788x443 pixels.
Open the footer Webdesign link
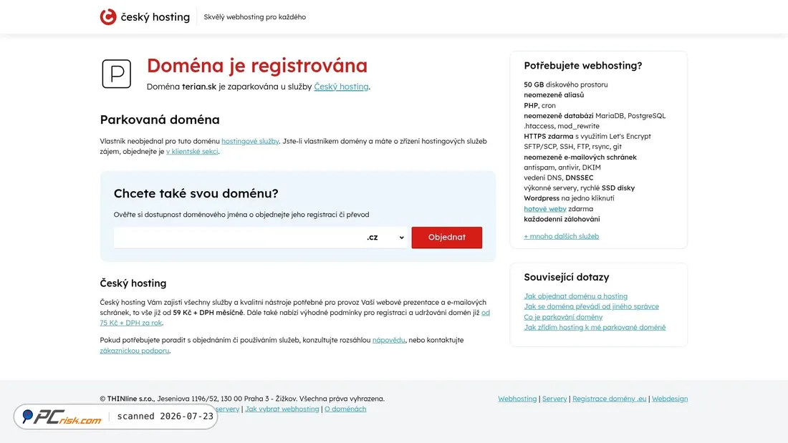(x=669, y=399)
